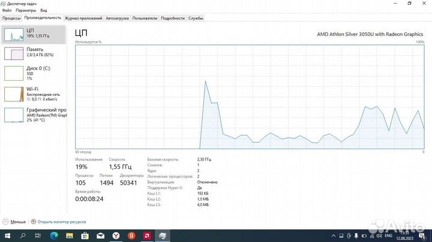Launch Yandex Browser from taskbar
Viewport: 432px width, 242px height.
pyautogui.click(x=116, y=235)
